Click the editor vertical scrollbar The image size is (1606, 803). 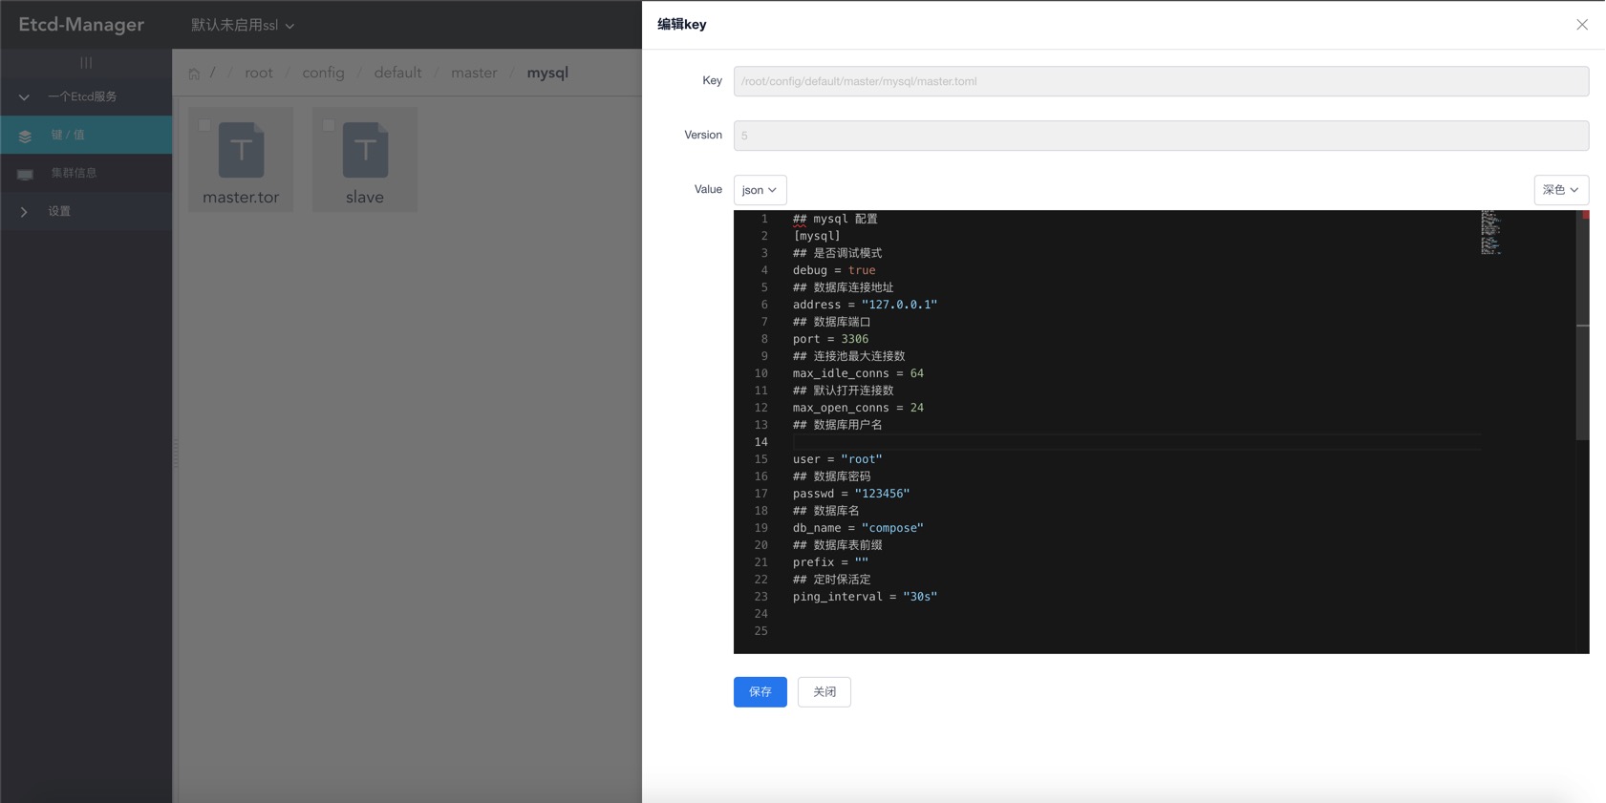(x=1582, y=325)
